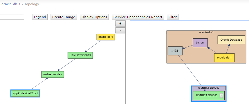Select the webserver.dev node
This screenshot has width=249, height=104.
[53, 74]
